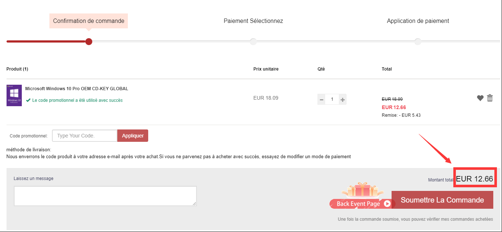Open Microsoft Windows 10 Pro OEM product title
Screen dimensions: 502x232
point(77,89)
